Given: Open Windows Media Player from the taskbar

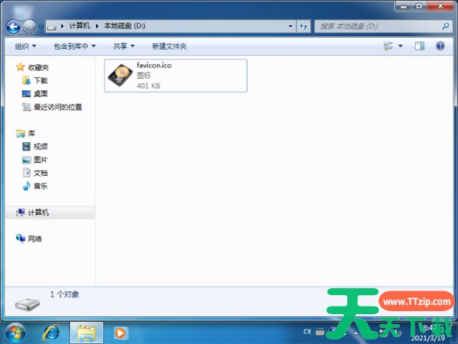Looking at the screenshot, I should coord(121,333).
